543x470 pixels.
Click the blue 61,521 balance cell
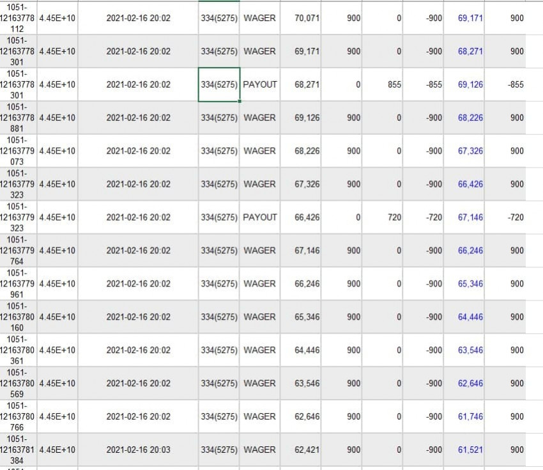pyautogui.click(x=464, y=450)
